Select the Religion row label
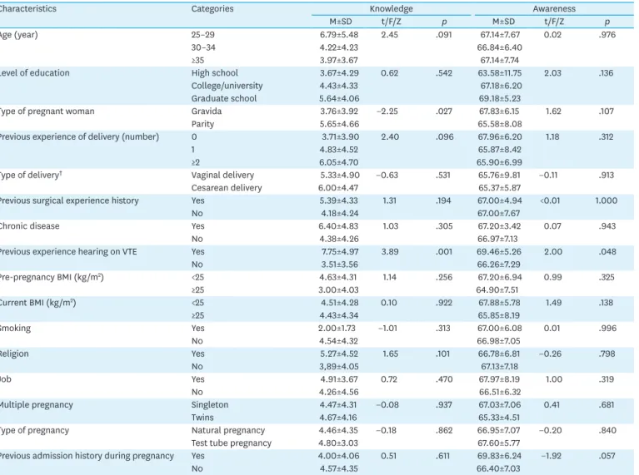This screenshot has width=639, height=475. point(14,354)
